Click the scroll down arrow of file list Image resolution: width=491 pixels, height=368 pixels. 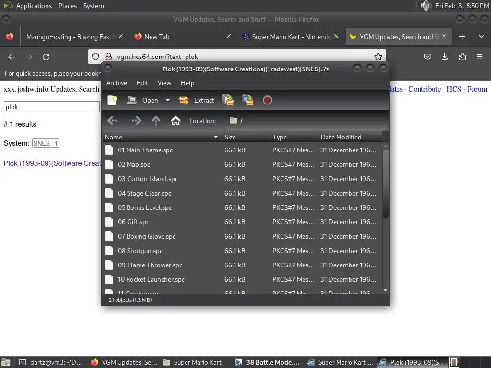pyautogui.click(x=386, y=291)
